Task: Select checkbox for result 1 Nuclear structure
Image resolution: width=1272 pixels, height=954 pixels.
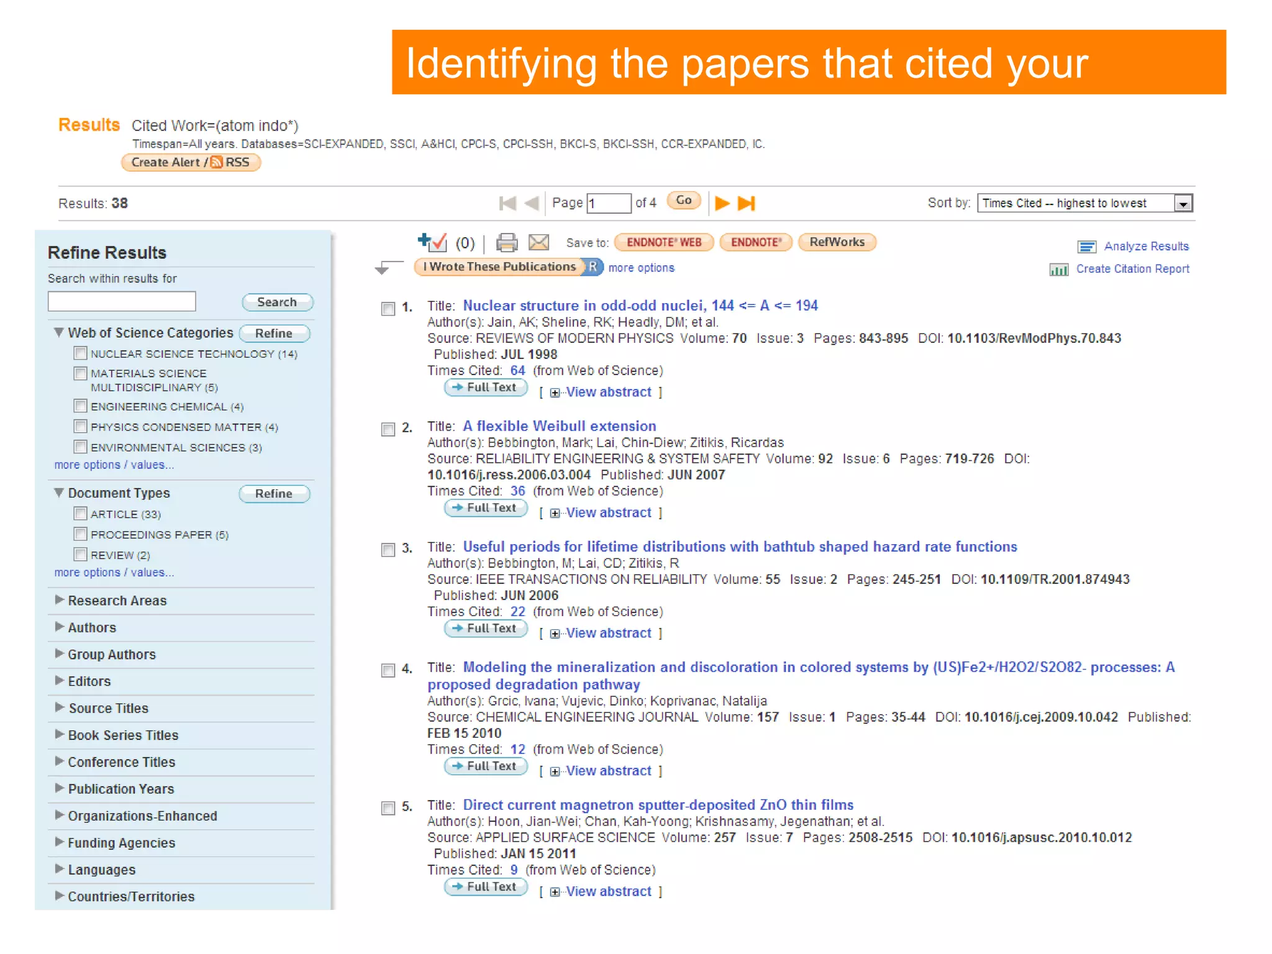Action: coord(388,309)
